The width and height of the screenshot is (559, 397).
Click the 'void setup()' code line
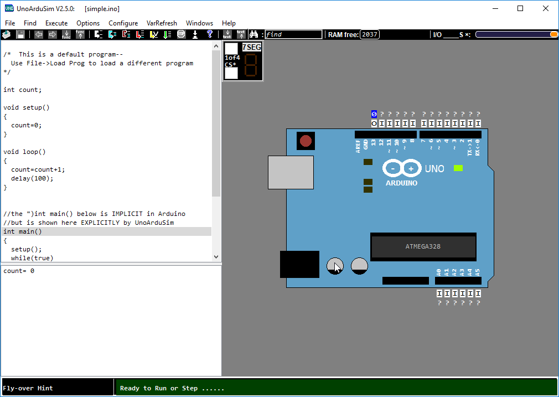27,107
